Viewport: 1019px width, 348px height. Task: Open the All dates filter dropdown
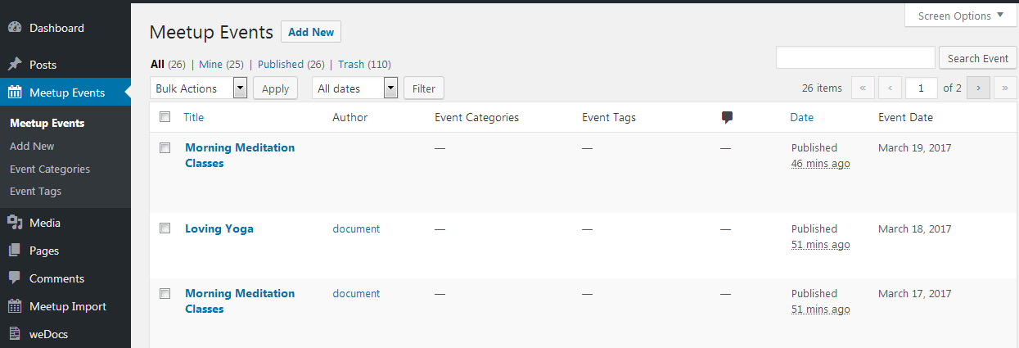pyautogui.click(x=354, y=88)
